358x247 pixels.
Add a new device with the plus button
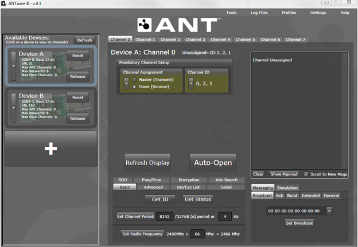(x=51, y=148)
